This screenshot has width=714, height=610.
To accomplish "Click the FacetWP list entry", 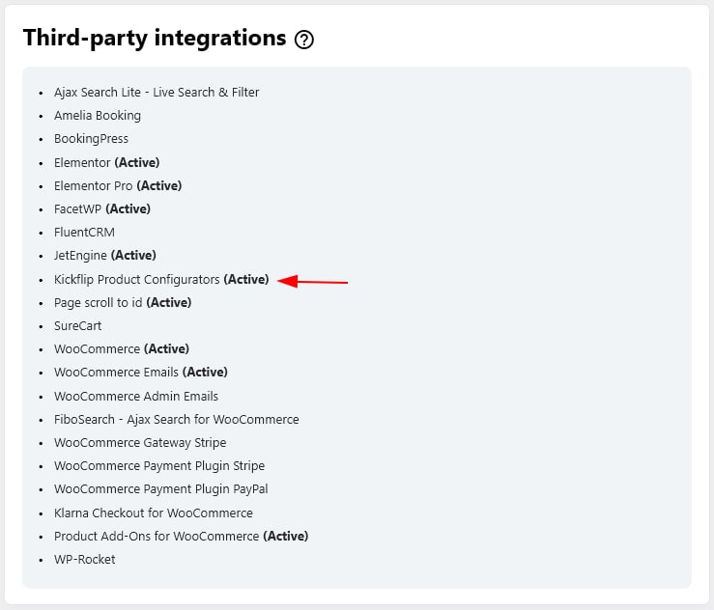I will click(102, 208).
